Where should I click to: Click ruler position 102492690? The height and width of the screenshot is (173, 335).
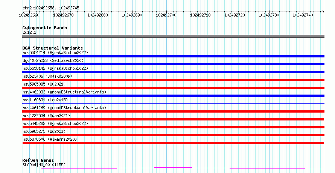click(132, 15)
